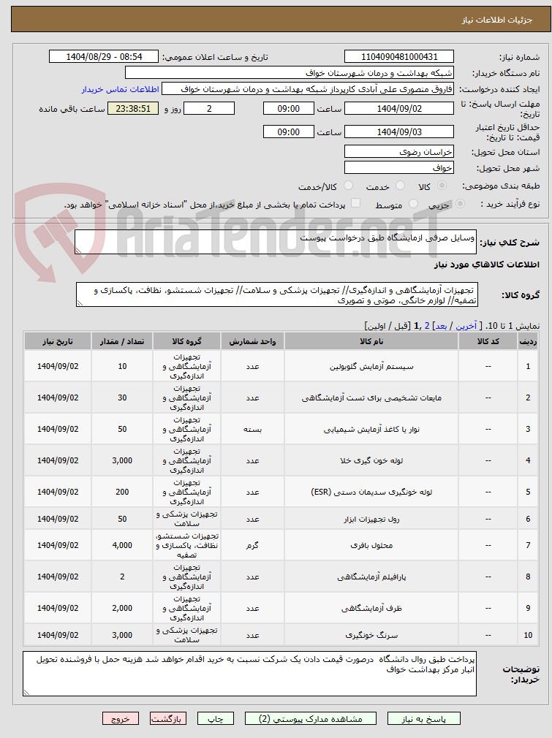Click the خروج exit button
552x738 pixels.
[121, 719]
